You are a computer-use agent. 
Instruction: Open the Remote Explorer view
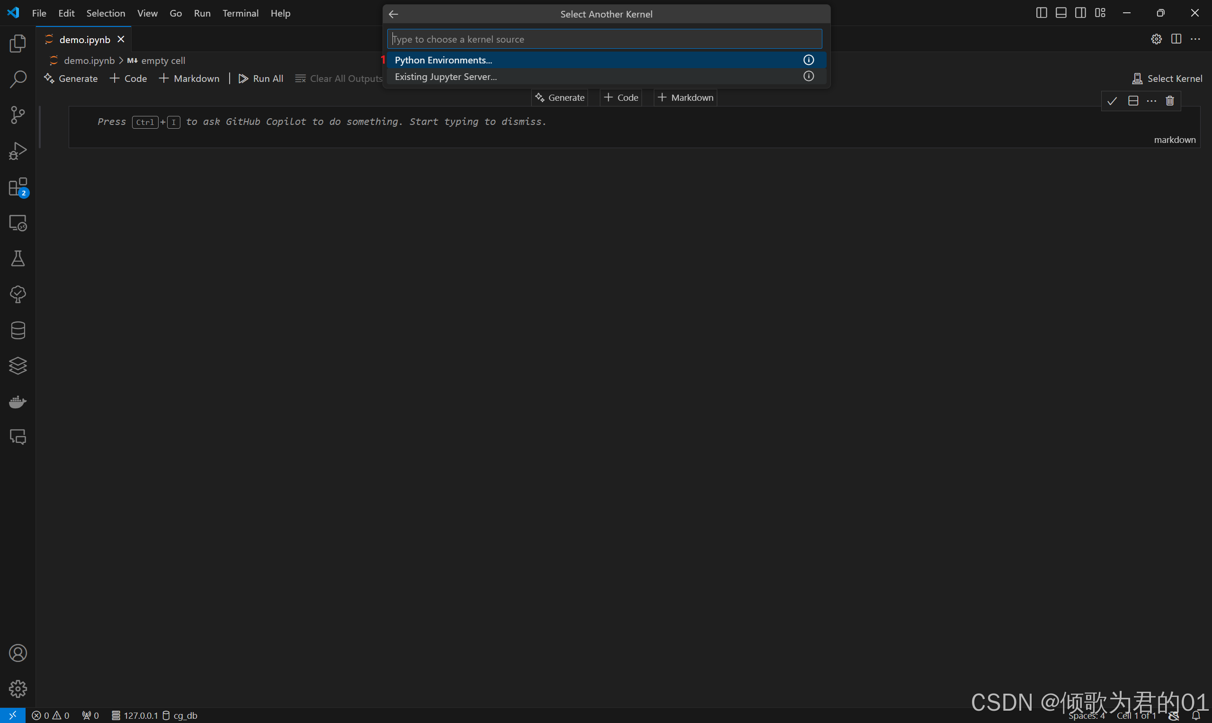pyautogui.click(x=18, y=223)
